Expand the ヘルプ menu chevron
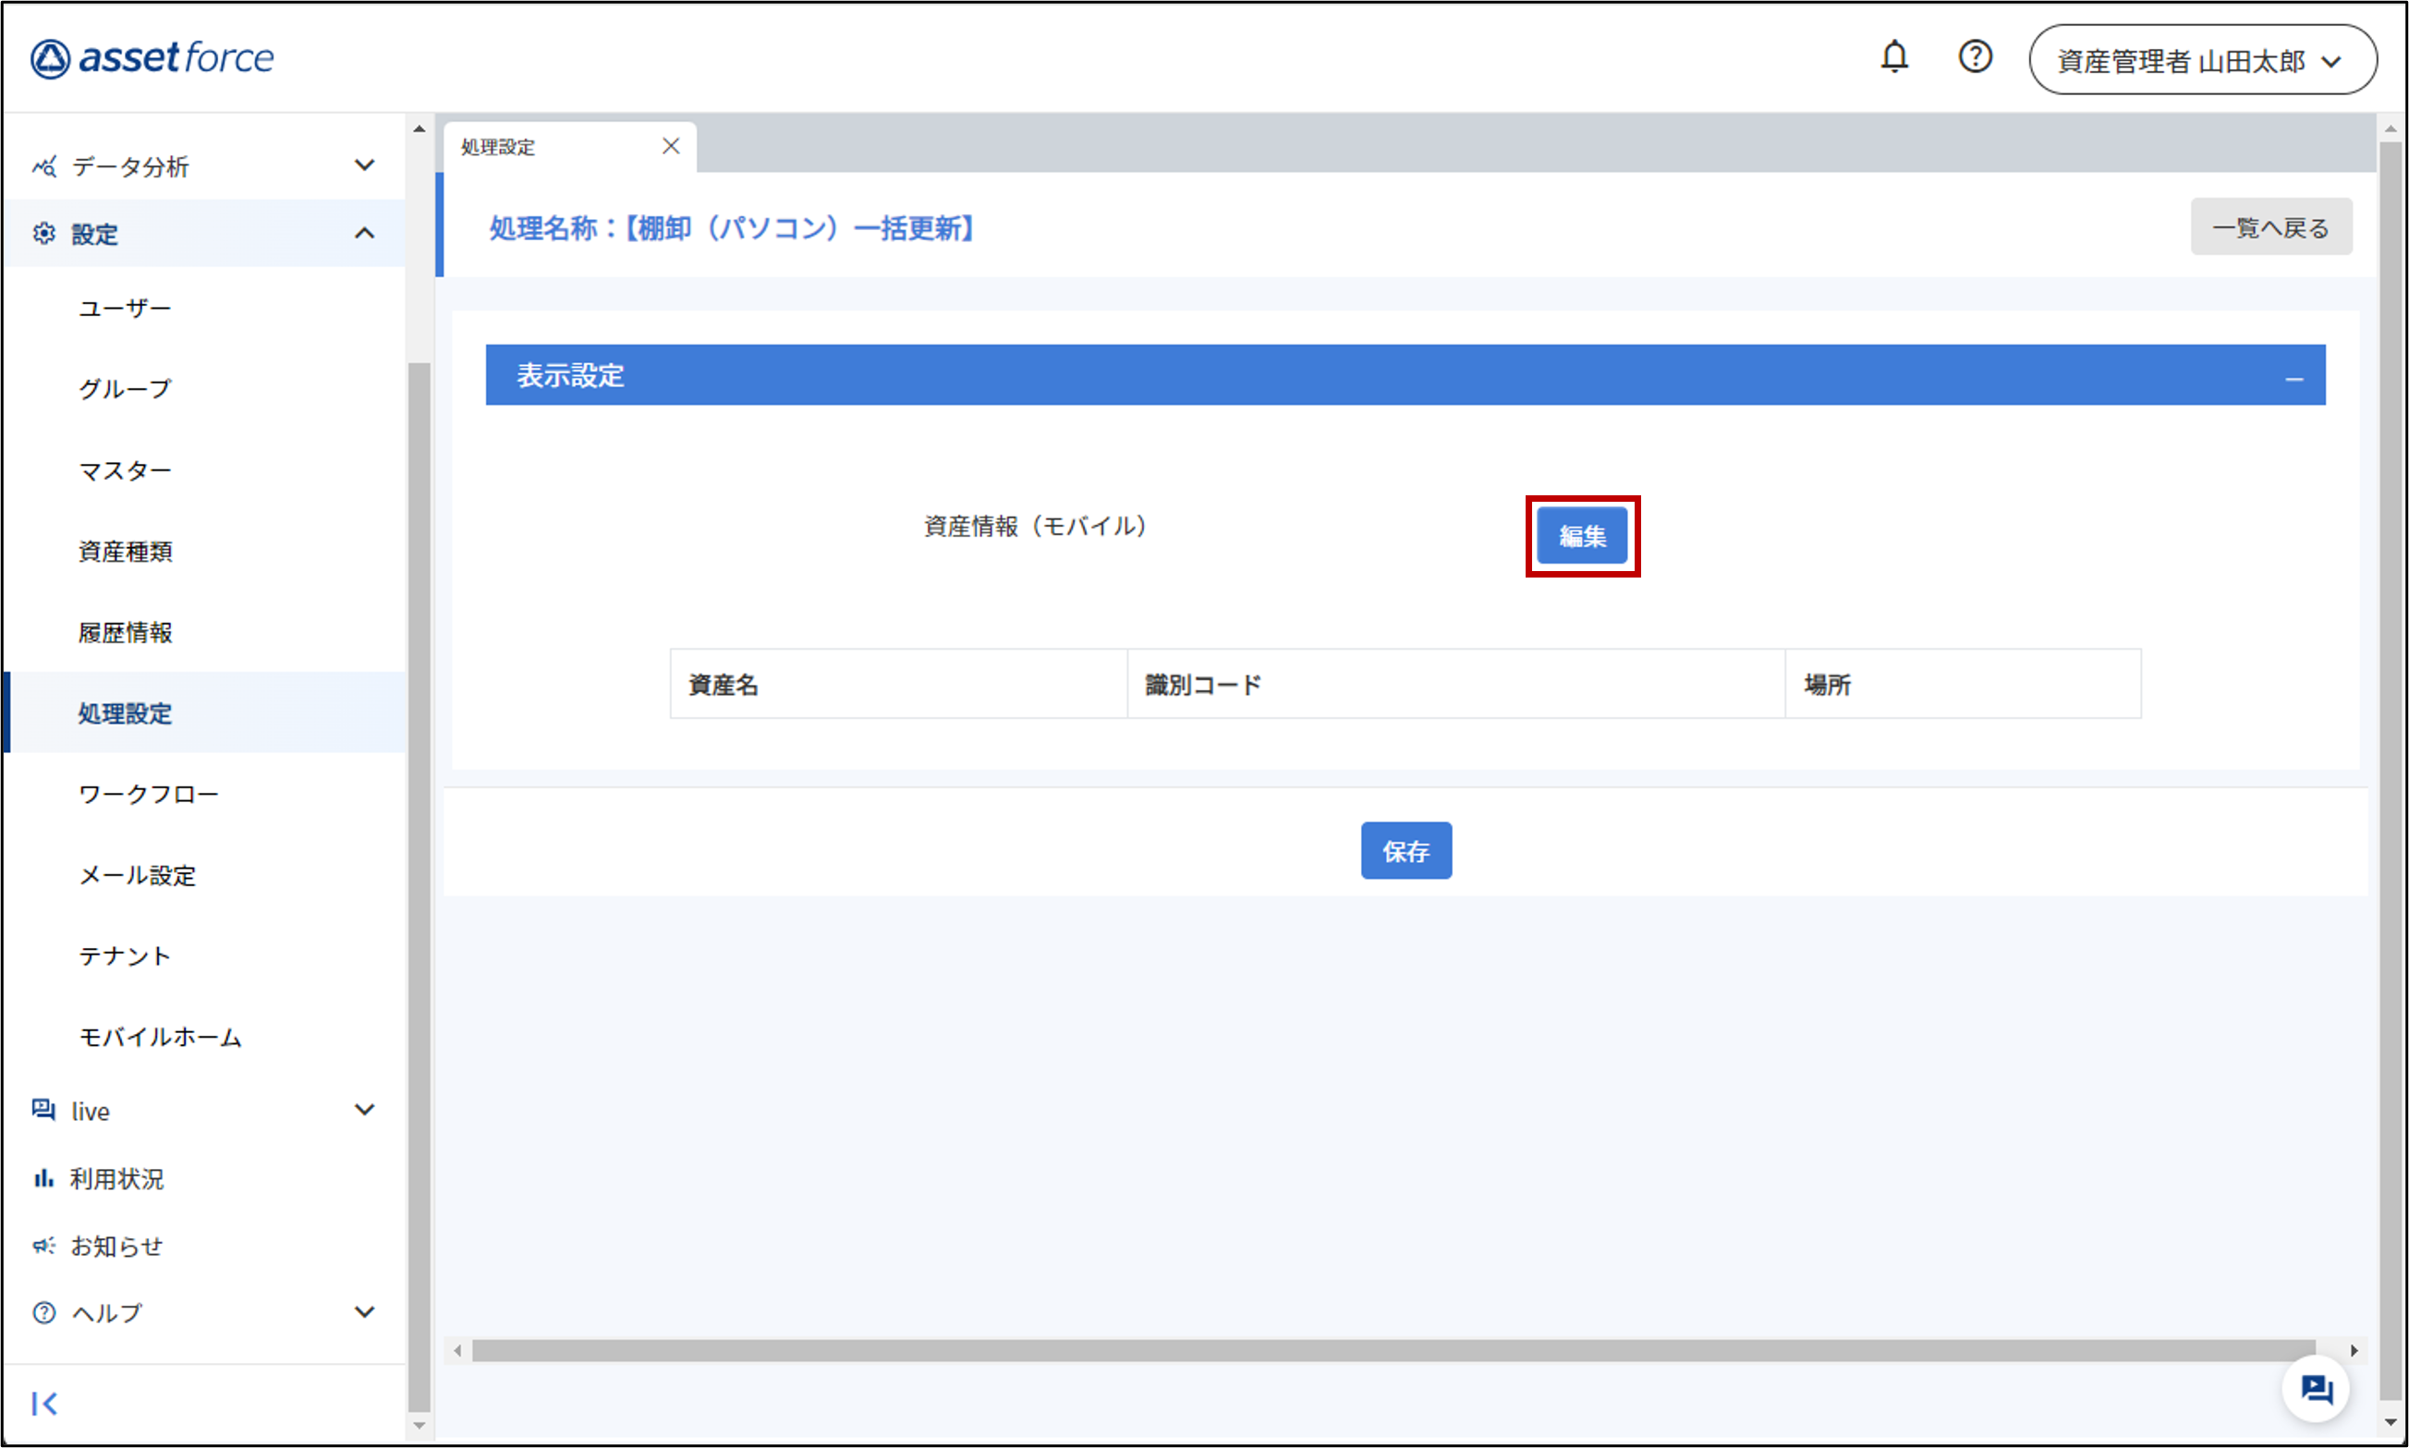Screen dimensions: 2409x1448 (365, 1312)
